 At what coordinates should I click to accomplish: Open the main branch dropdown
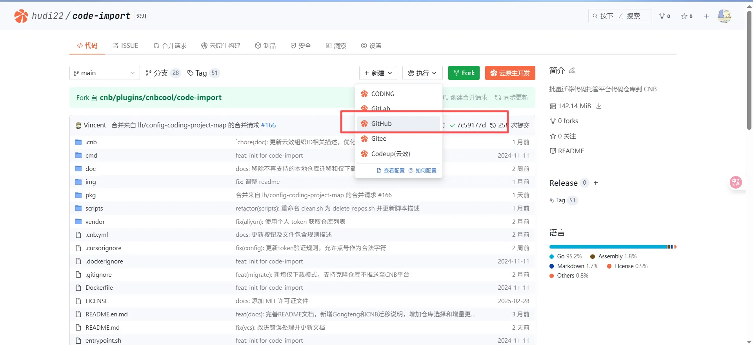(104, 73)
